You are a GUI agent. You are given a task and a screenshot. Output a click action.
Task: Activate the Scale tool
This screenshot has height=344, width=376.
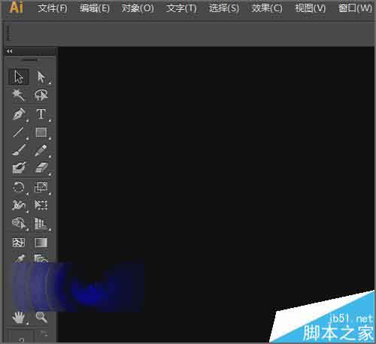[x=41, y=187]
